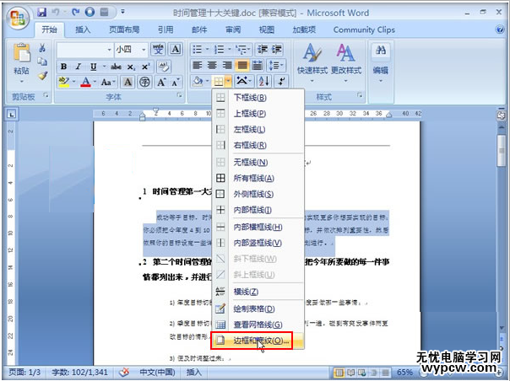
Task: Open the 引用 ribbon tab
Action: point(165,30)
